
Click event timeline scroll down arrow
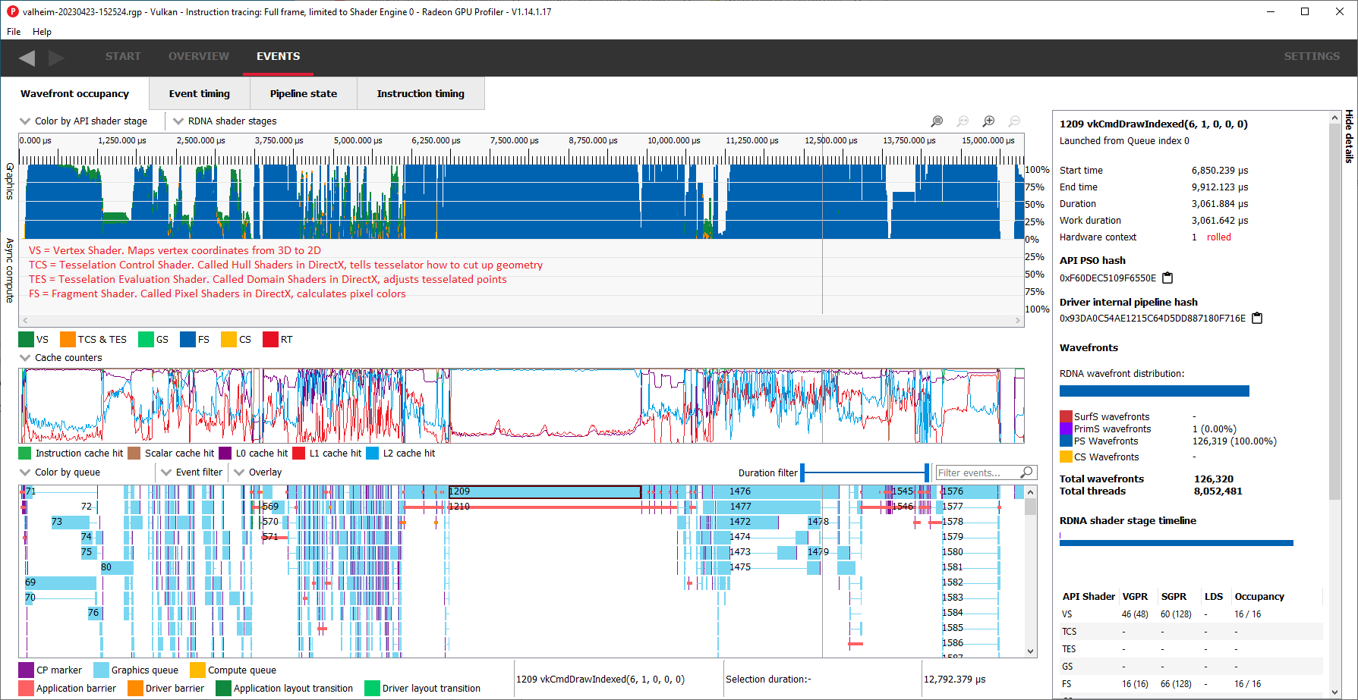1031,651
